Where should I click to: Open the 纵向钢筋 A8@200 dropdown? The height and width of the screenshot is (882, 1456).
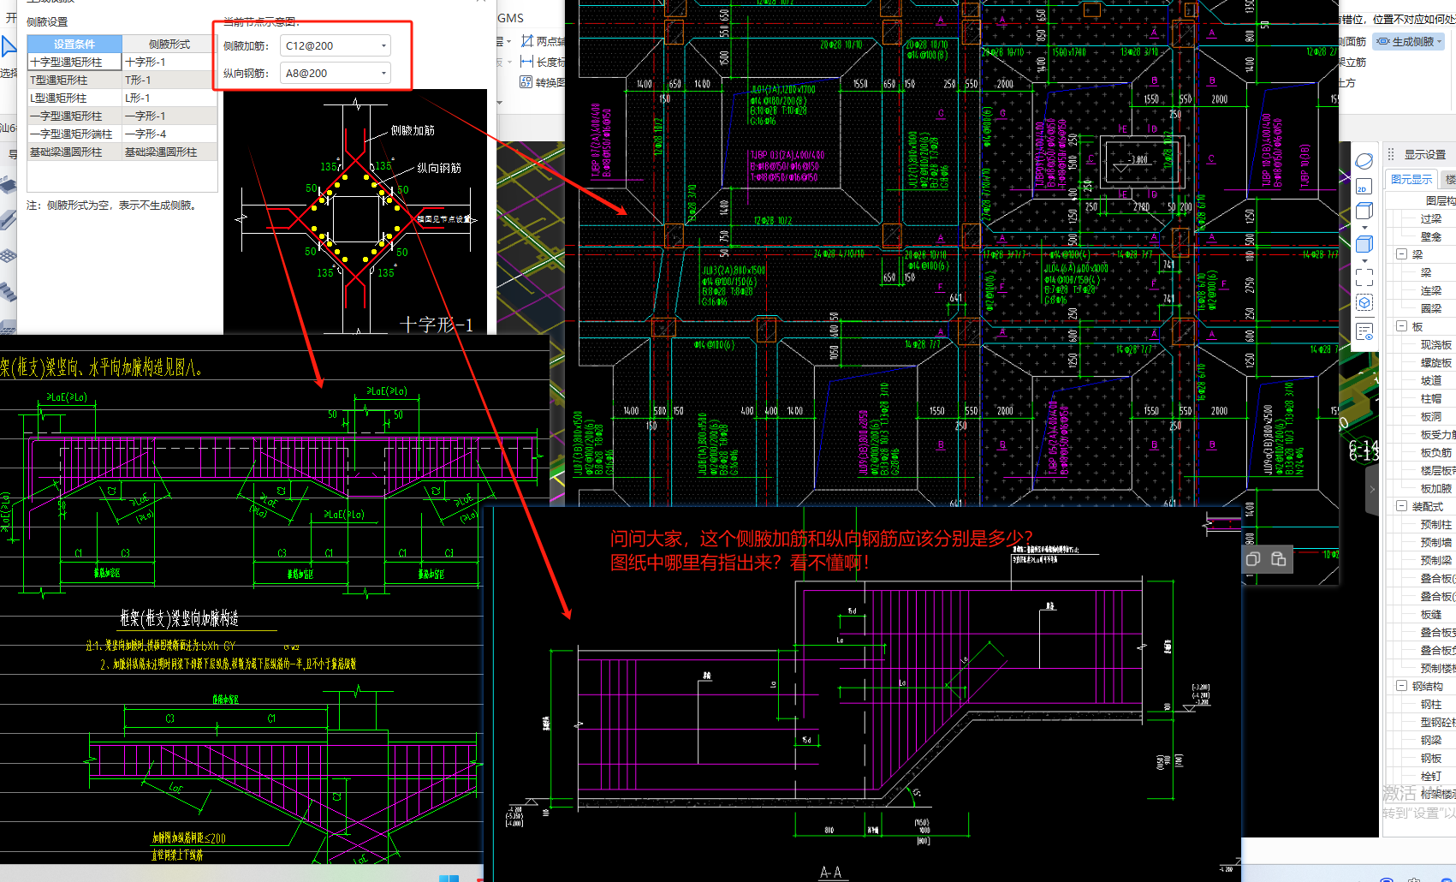[336, 73]
